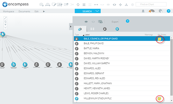Fit the chart using the diagonal arrow control
This screenshot has width=173, height=104.
pyautogui.click(x=5, y=18)
